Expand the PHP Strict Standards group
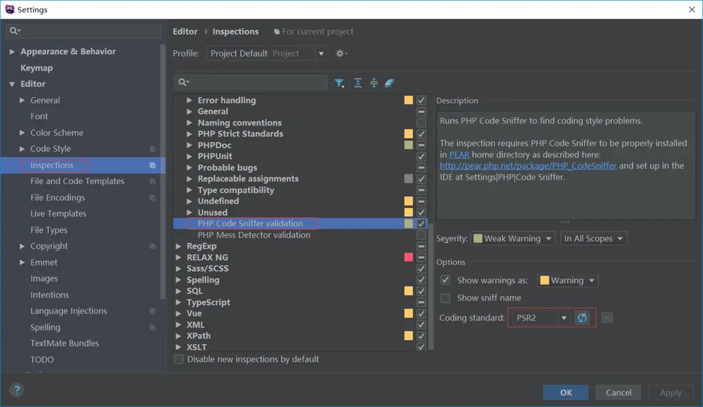 tap(189, 134)
